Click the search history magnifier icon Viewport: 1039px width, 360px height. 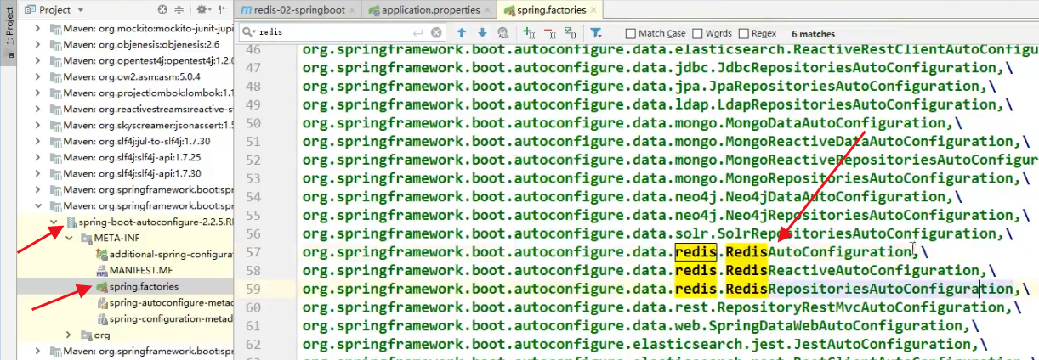point(247,32)
